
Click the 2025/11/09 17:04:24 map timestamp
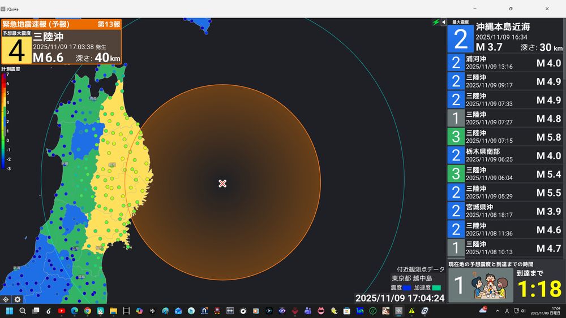[x=400, y=298]
